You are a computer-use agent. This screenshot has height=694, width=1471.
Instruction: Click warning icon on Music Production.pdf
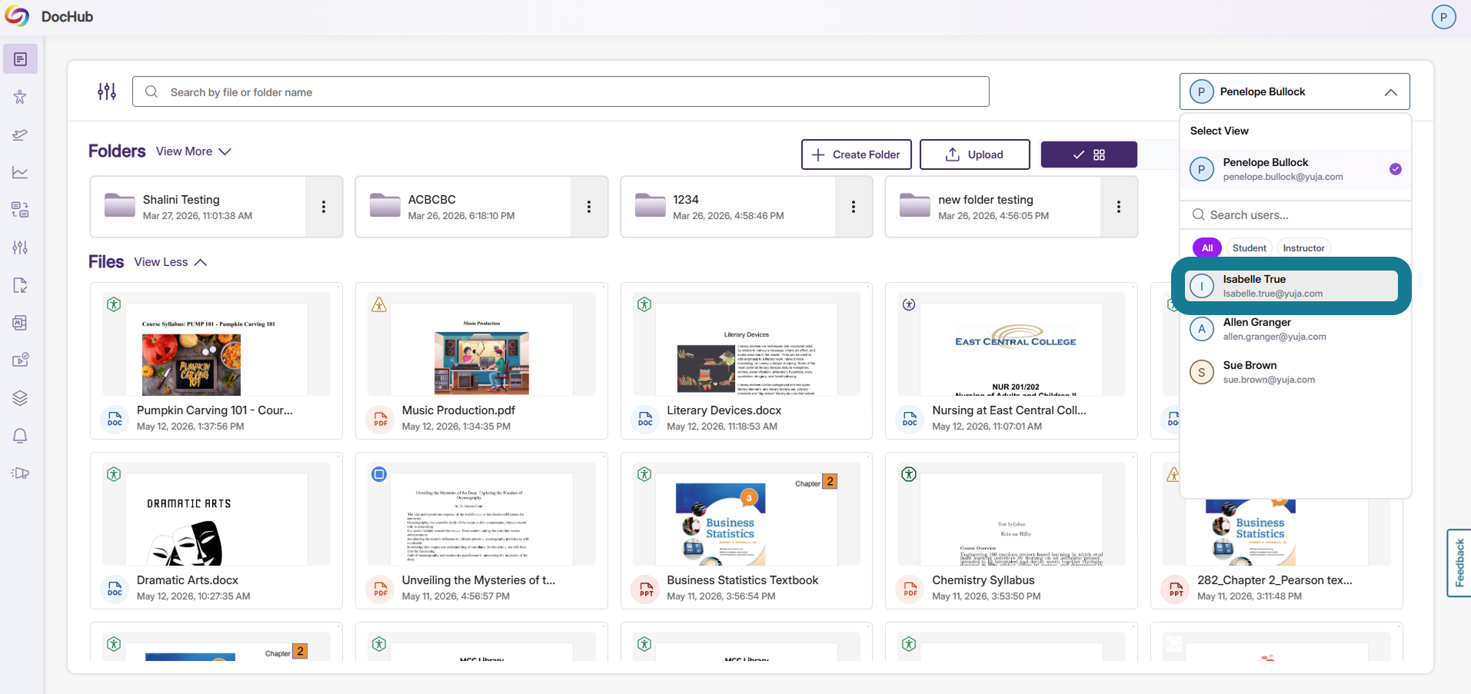click(379, 304)
